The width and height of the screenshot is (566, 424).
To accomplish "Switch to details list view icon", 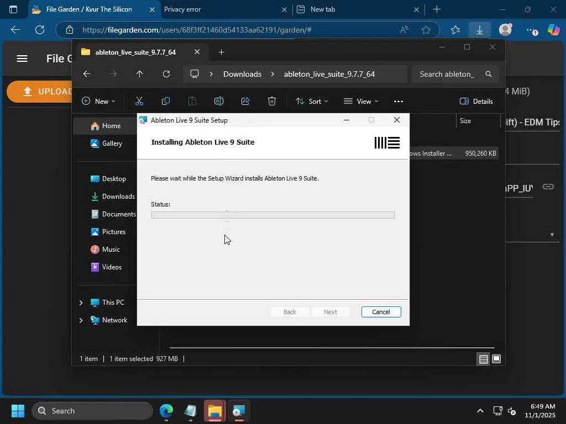I will [x=483, y=359].
